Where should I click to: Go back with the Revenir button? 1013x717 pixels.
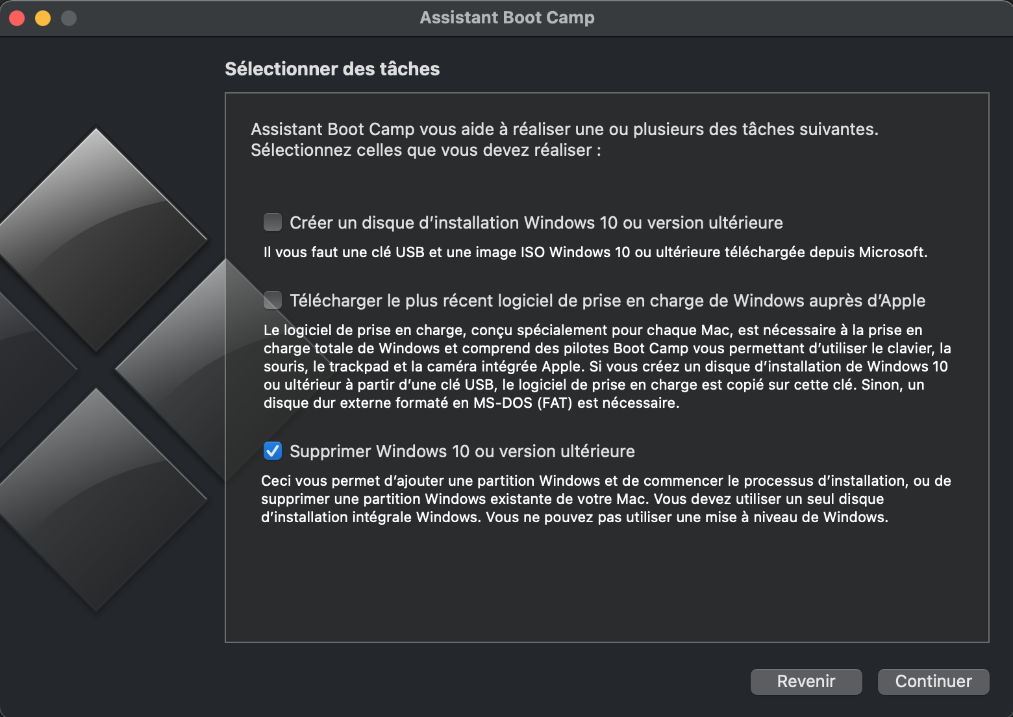pos(806,681)
